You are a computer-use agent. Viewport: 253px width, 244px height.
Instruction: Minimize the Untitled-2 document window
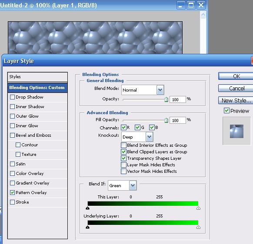pyautogui.click(x=181, y=5)
